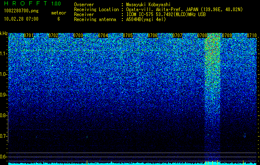Image resolution: width=260 pixels, height=165 pixels.
Task: Click the 0706 time marker
Action: click(153, 35)
